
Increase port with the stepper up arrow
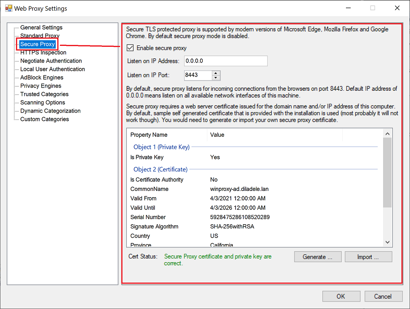click(216, 73)
